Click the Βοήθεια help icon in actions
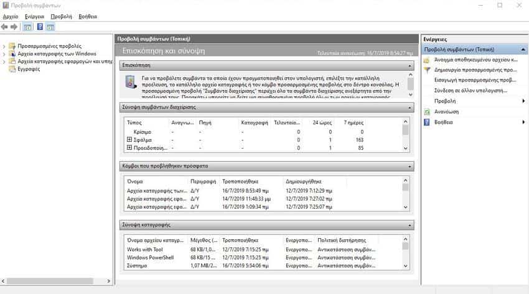The image size is (529, 294). click(x=427, y=122)
